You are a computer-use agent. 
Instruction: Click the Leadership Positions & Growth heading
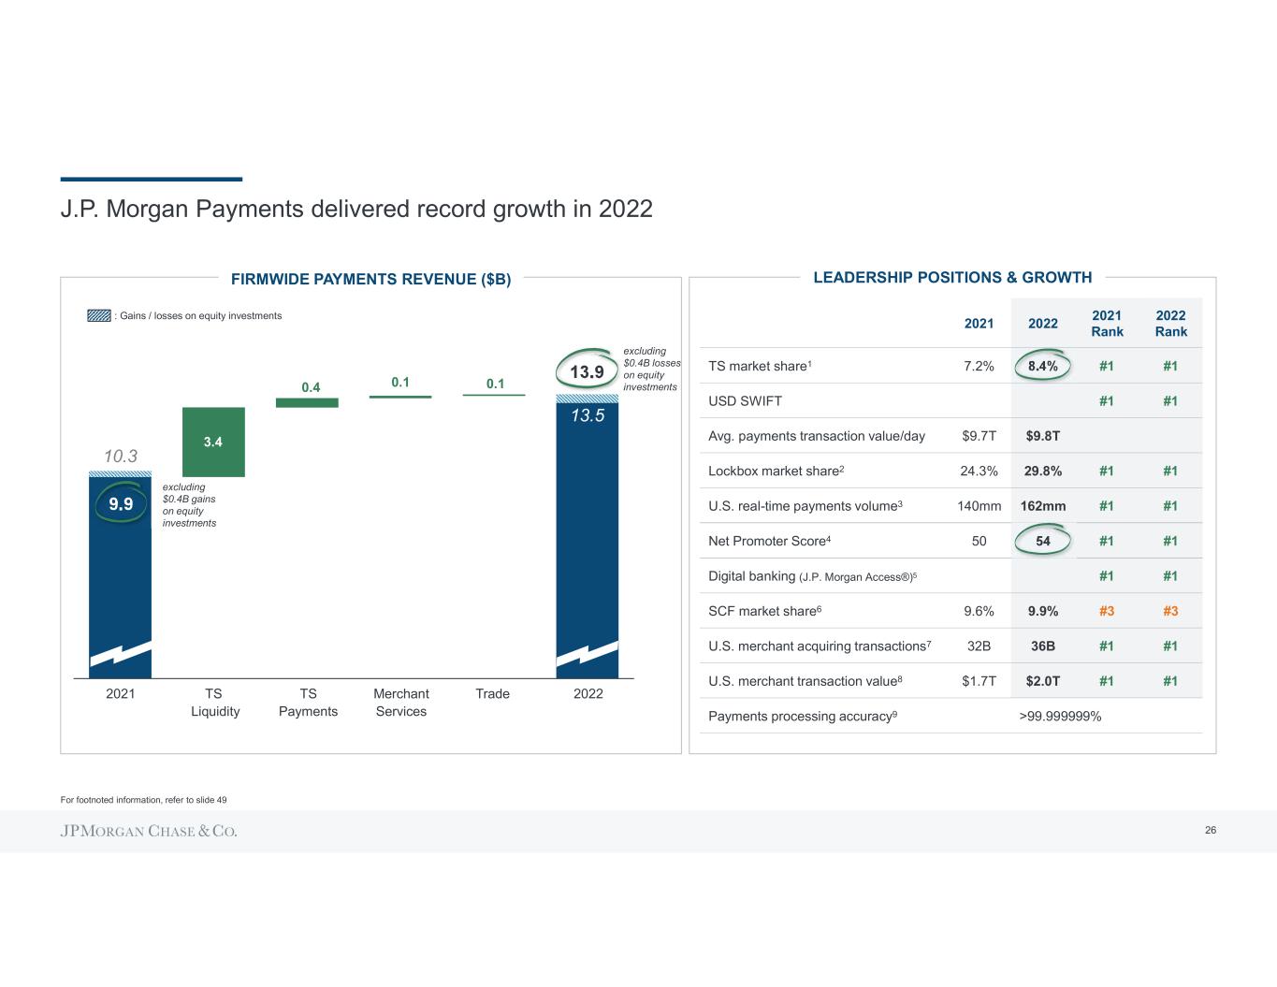952,277
